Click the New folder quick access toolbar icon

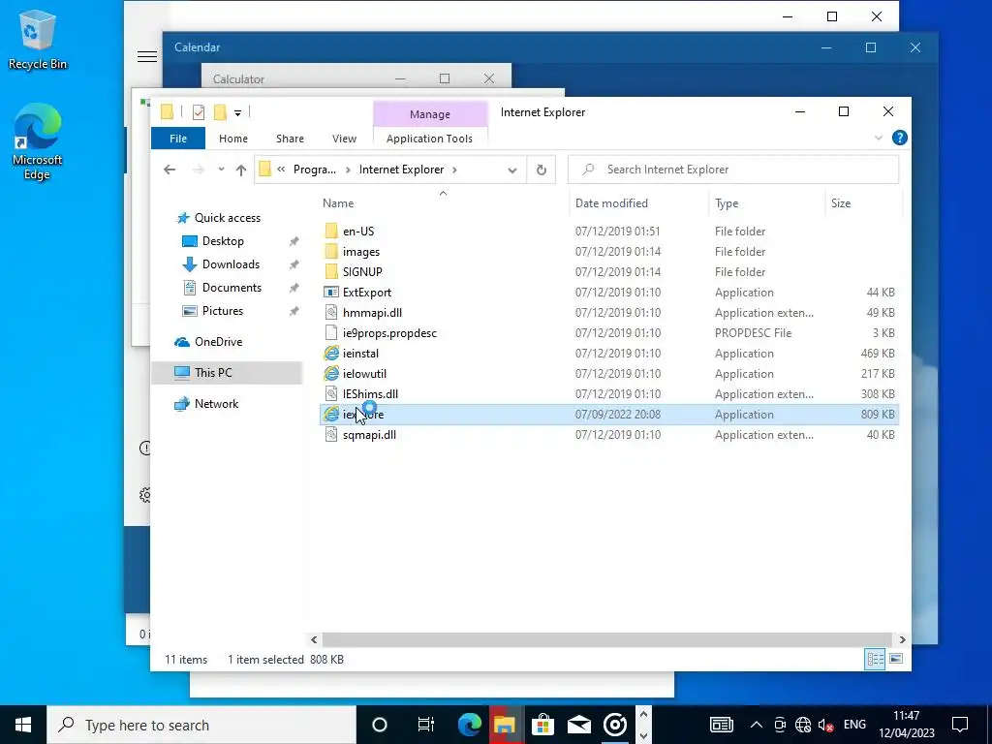pyautogui.click(x=220, y=112)
